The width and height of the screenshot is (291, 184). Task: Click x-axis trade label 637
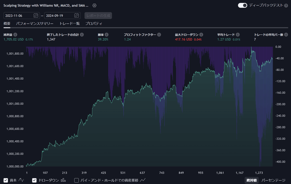click(x=143, y=173)
